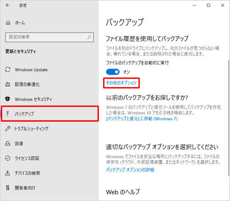
Task: Select 開発者向け in the sidebar
Action: 49,188
